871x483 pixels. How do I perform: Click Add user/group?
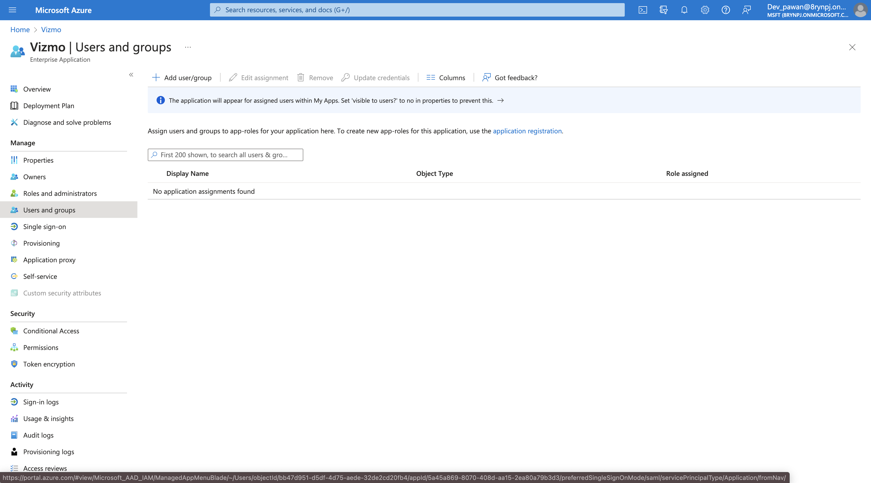pyautogui.click(x=182, y=78)
